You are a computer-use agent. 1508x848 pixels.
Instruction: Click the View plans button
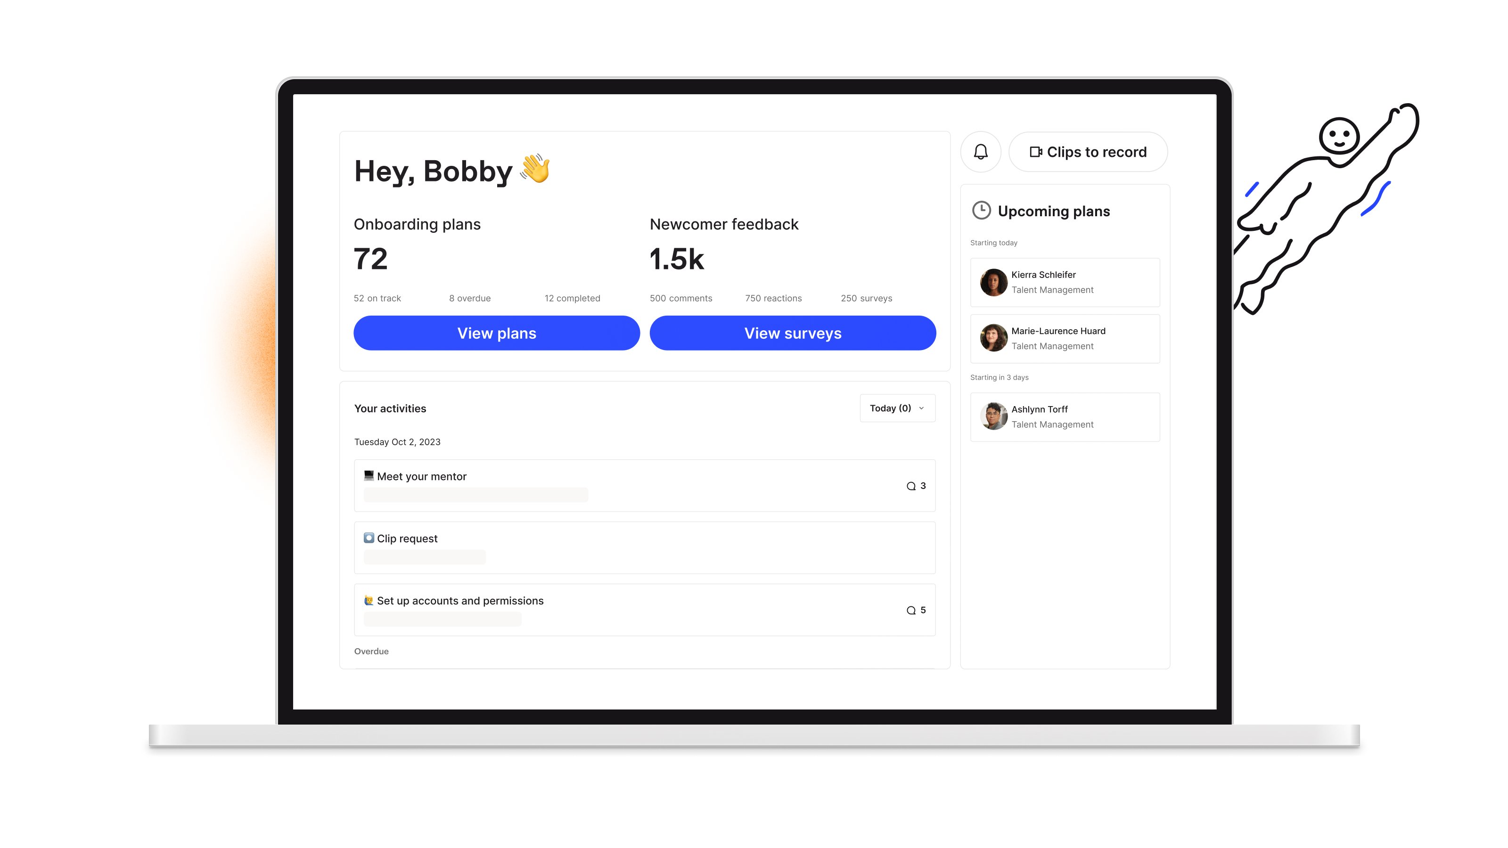pos(496,332)
